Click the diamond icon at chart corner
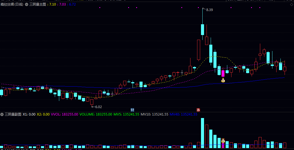This screenshot has height=150, width=294. 291,4
